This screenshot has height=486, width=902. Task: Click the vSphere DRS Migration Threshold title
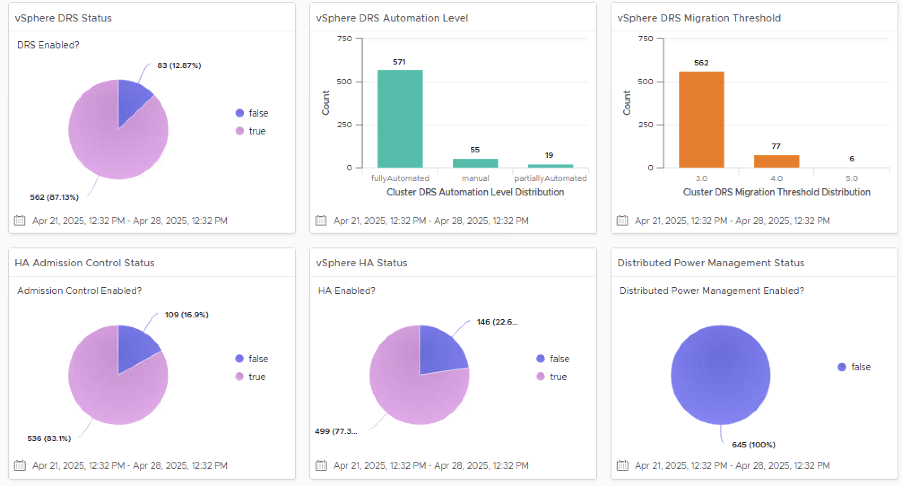tap(699, 18)
